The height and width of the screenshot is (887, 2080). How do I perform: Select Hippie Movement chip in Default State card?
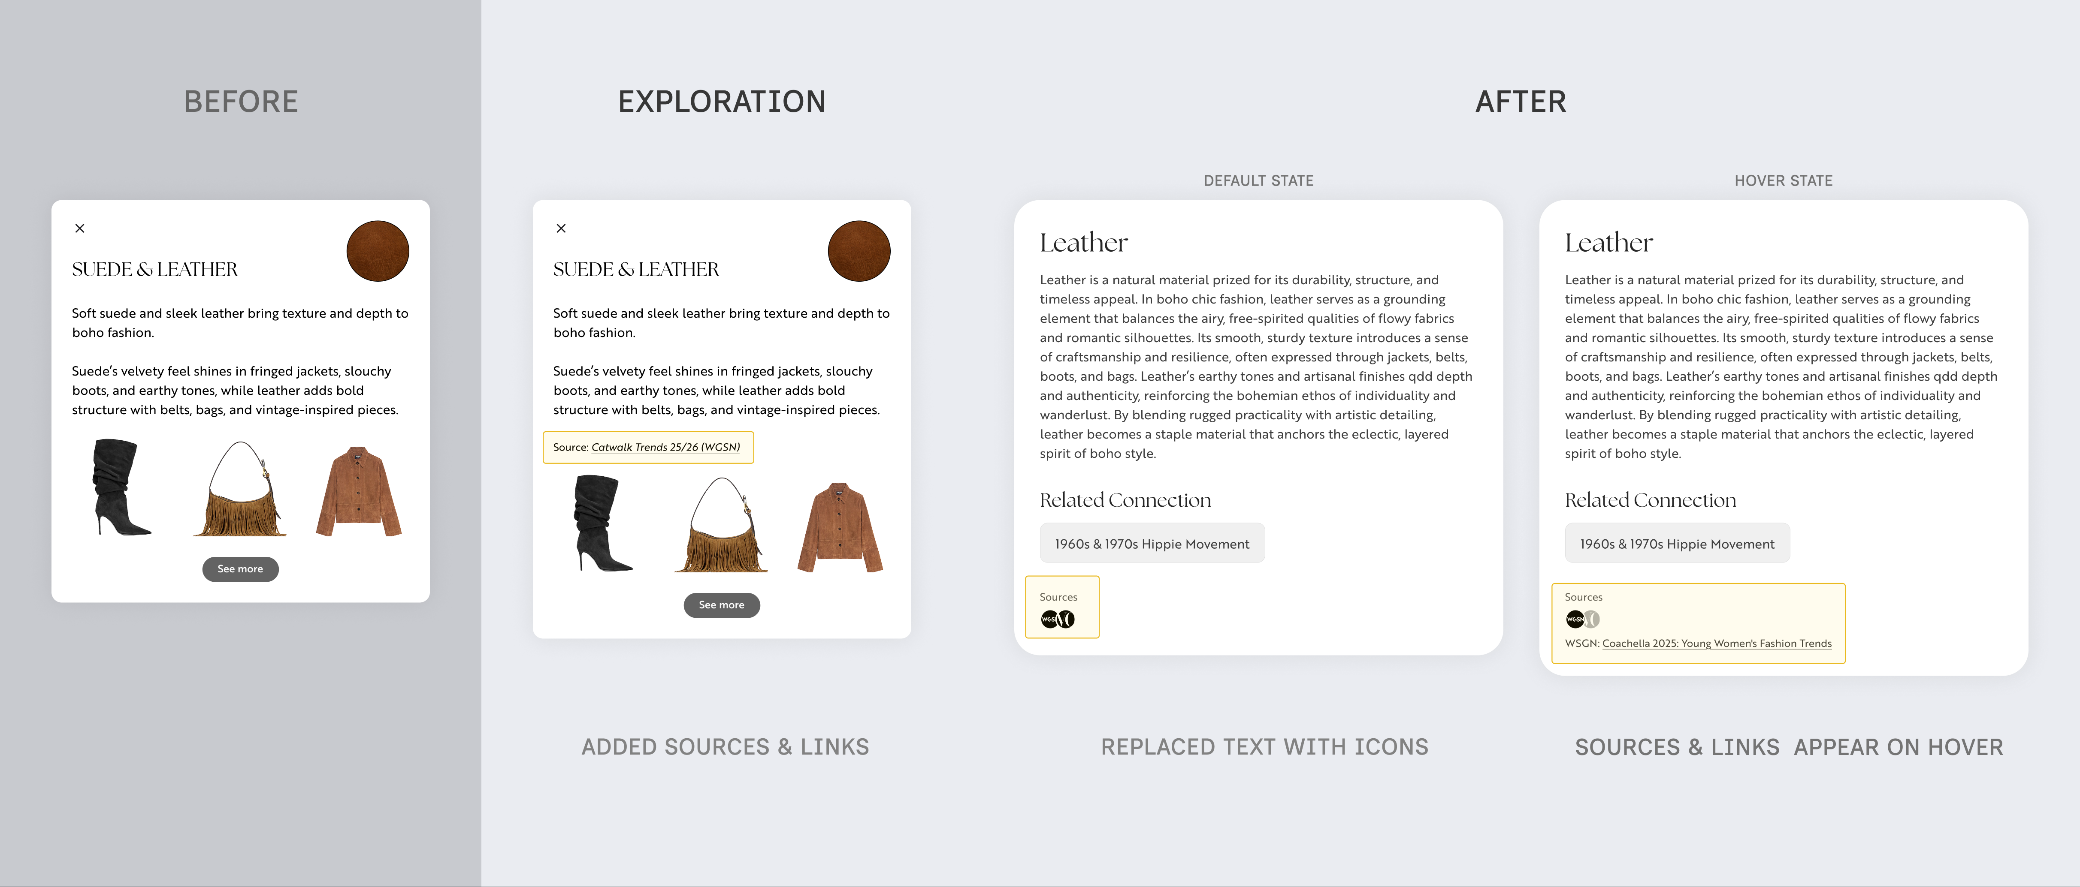click(x=1152, y=544)
